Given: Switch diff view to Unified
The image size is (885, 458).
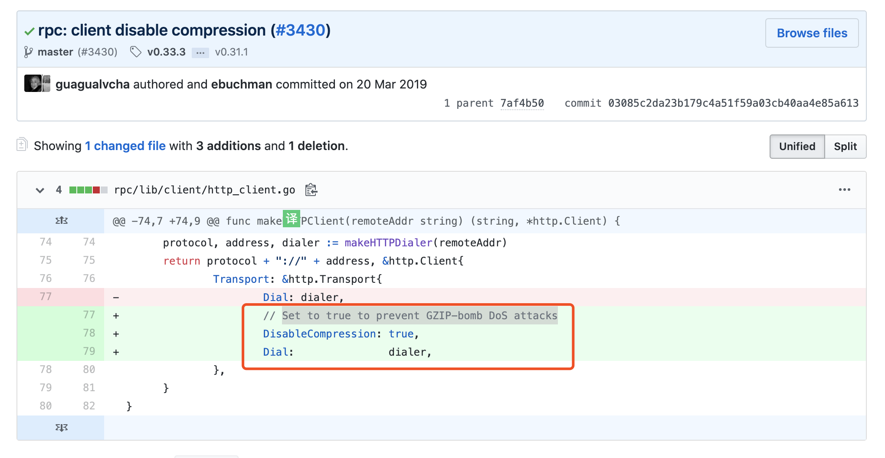Looking at the screenshot, I should pos(796,147).
